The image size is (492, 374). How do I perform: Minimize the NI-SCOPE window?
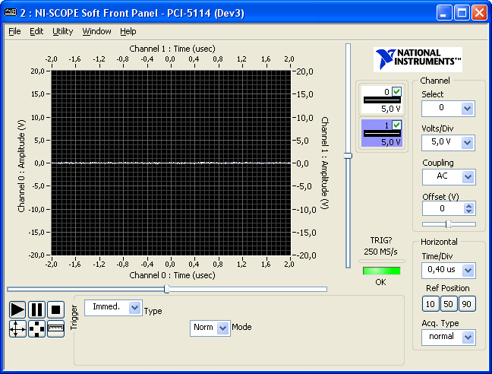click(444, 13)
